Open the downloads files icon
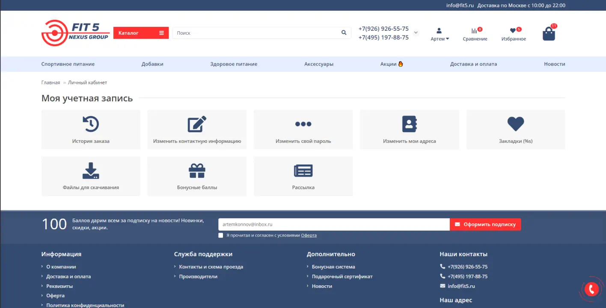Screen dimensions: 606x308 click(91, 171)
